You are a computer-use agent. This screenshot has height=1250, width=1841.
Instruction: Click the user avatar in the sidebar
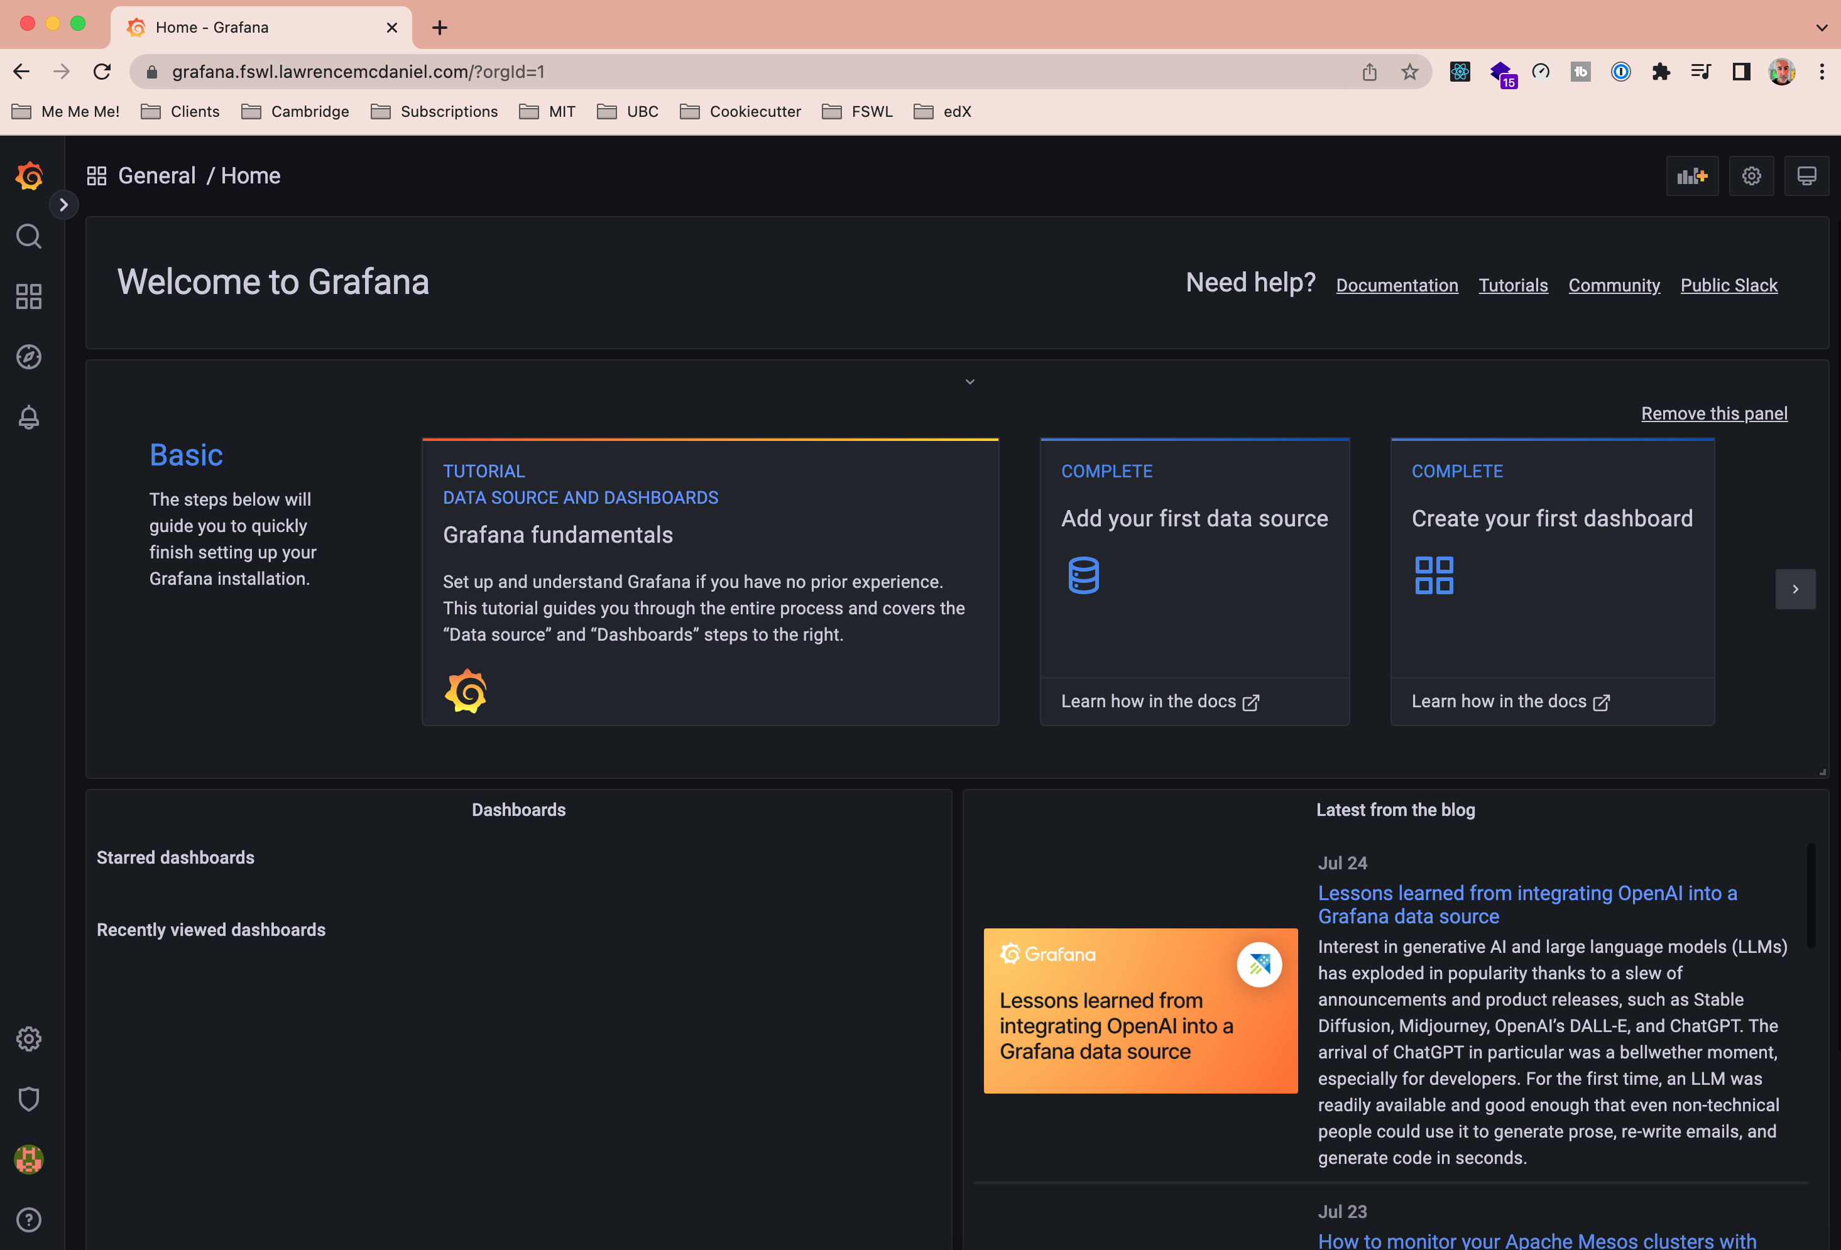[x=30, y=1160]
